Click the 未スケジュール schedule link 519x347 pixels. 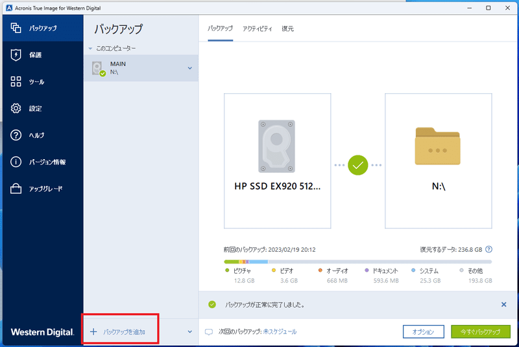[x=280, y=331]
